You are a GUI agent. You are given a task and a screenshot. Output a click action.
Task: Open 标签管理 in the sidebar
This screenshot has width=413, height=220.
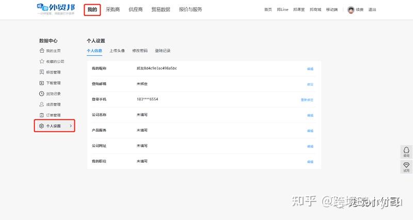click(x=54, y=72)
